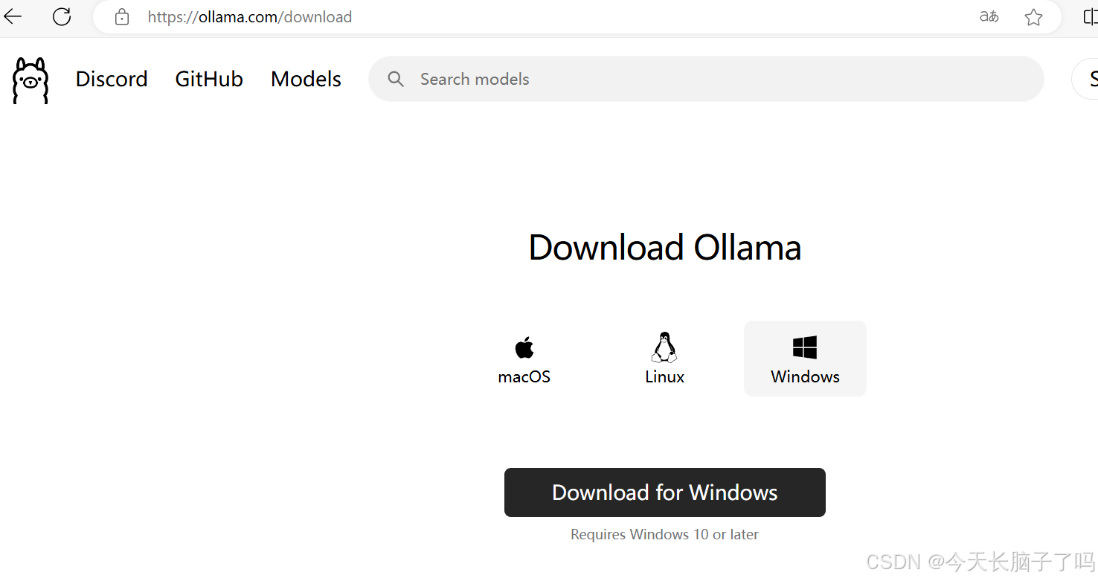Click the ollama.com/download address bar URL
1098x581 pixels.
[250, 17]
